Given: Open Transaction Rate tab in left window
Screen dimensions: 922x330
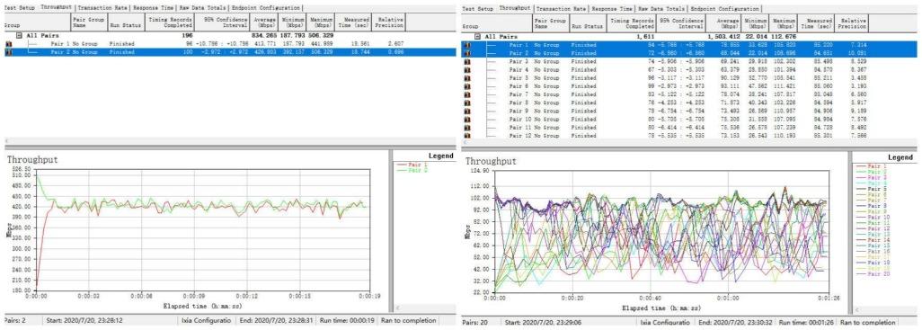Looking at the screenshot, I should [102, 8].
